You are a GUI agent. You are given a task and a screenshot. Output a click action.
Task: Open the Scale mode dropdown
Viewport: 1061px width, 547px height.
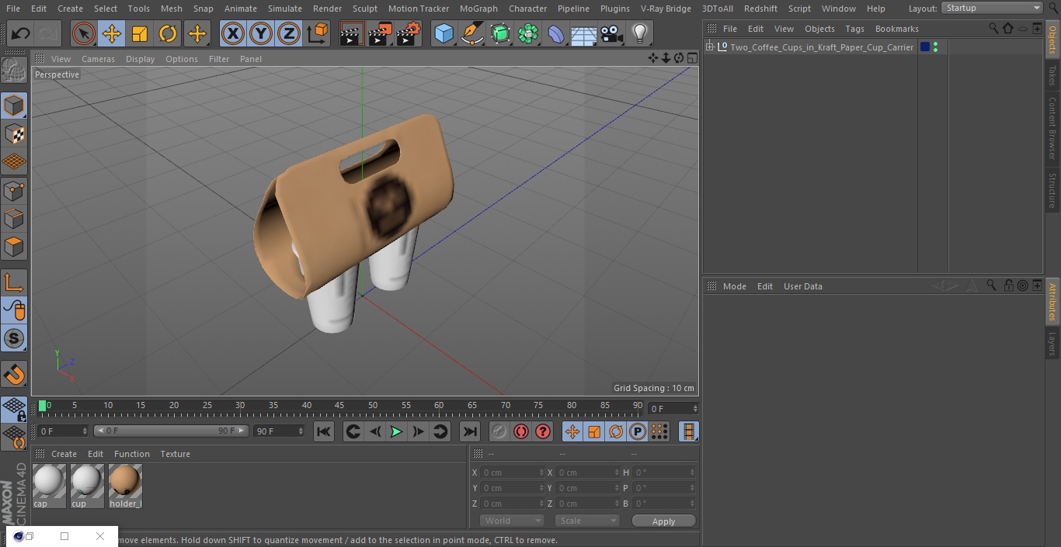coord(587,521)
